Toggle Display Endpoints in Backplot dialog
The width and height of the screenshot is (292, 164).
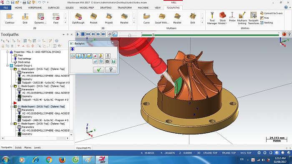point(95,56)
